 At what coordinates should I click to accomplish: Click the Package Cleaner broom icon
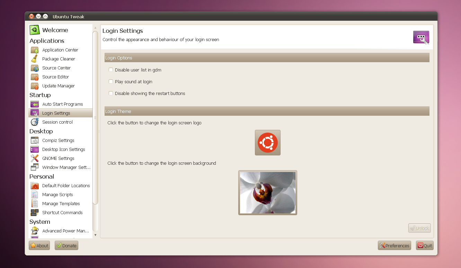pos(35,59)
